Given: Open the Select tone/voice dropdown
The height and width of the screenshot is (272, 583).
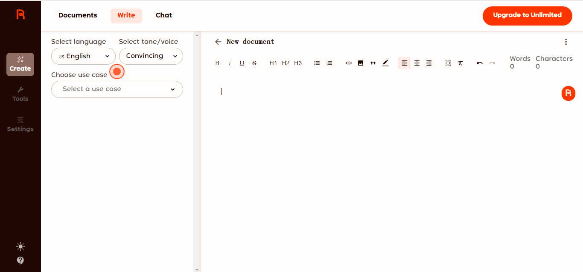Looking at the screenshot, I should pos(151,56).
